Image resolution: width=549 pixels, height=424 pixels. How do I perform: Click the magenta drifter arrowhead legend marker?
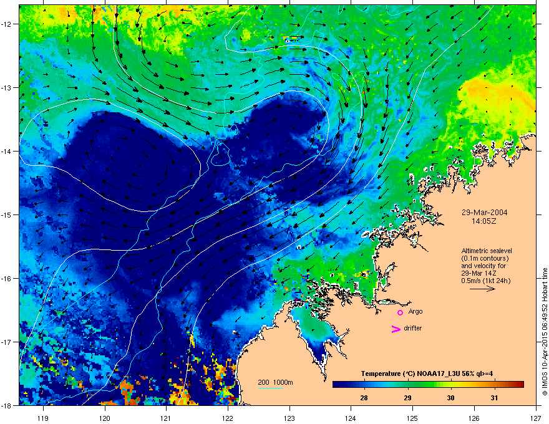[x=396, y=329]
